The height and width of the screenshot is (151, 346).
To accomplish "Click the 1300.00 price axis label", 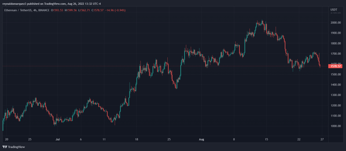I will [x=336, y=95].
